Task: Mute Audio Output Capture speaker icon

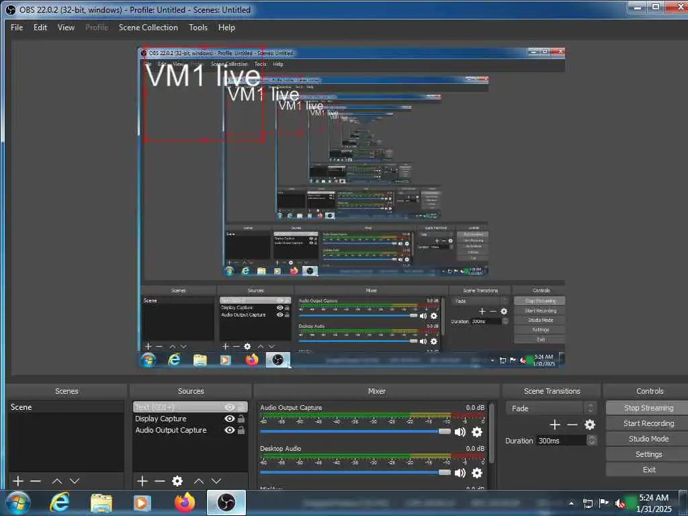Action: [x=460, y=432]
